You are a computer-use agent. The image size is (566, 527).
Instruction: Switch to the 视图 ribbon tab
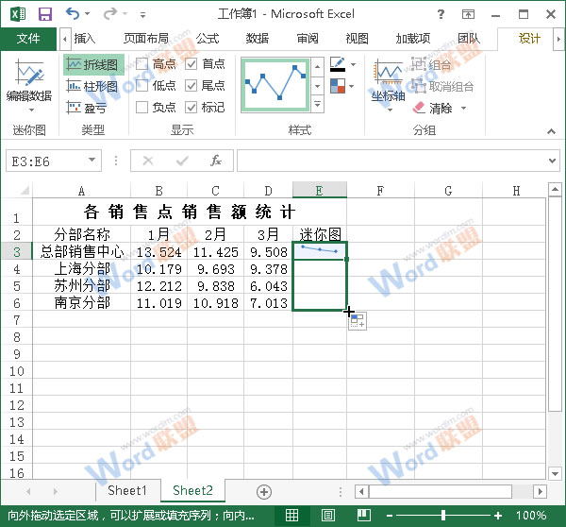357,39
